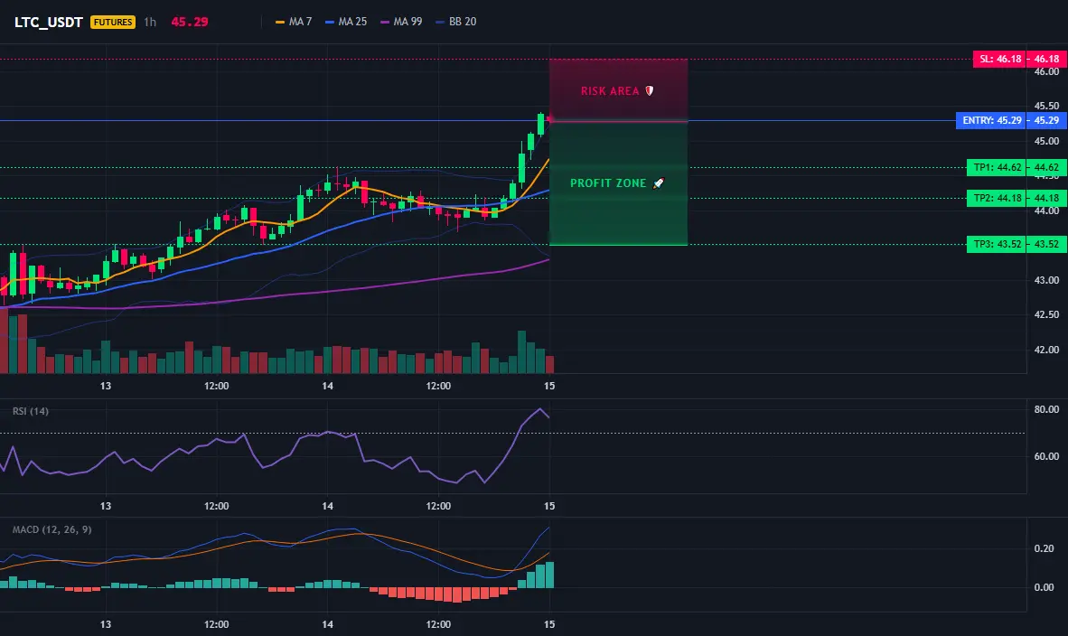The image size is (1068, 636).
Task: Click the tallest green volume bar before 15
Action: point(521,352)
